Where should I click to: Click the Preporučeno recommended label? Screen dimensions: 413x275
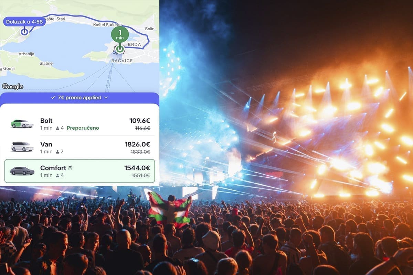83,128
